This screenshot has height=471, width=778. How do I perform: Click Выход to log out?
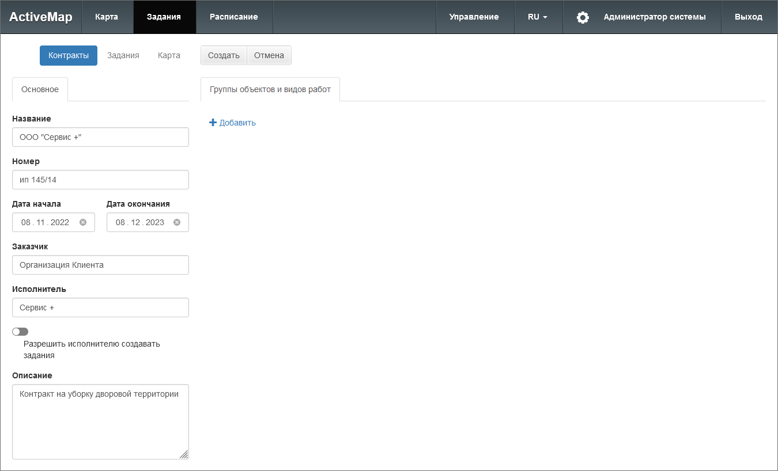748,17
